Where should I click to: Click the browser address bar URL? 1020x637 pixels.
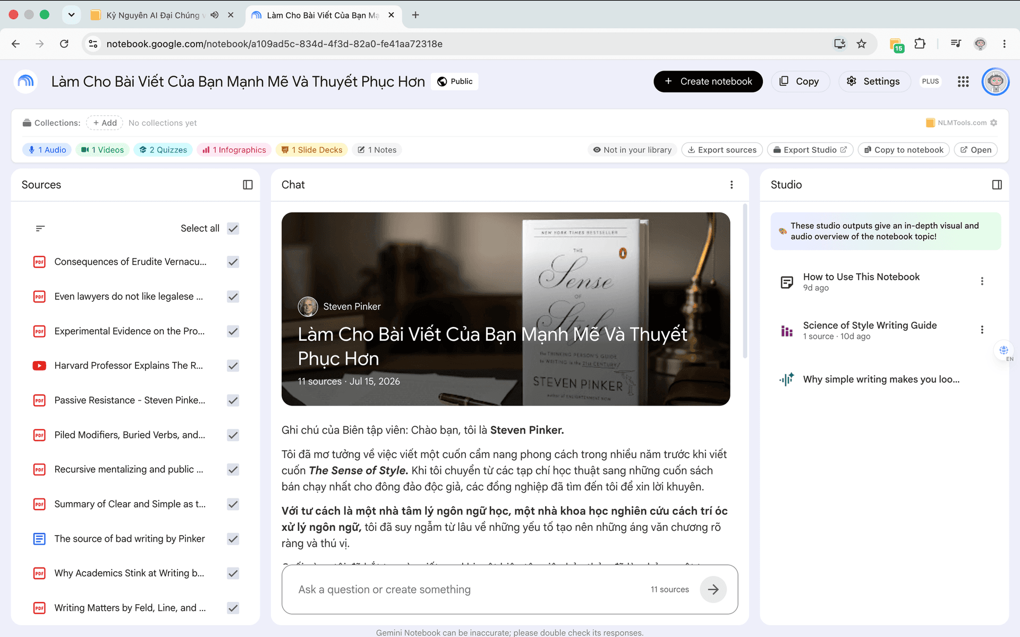click(275, 44)
